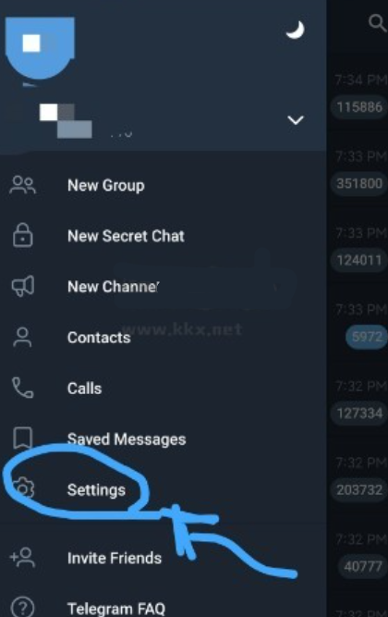This screenshot has height=617, width=388.
Task: Tap the bookmark icon for Saved Messages
Action: pos(23,438)
